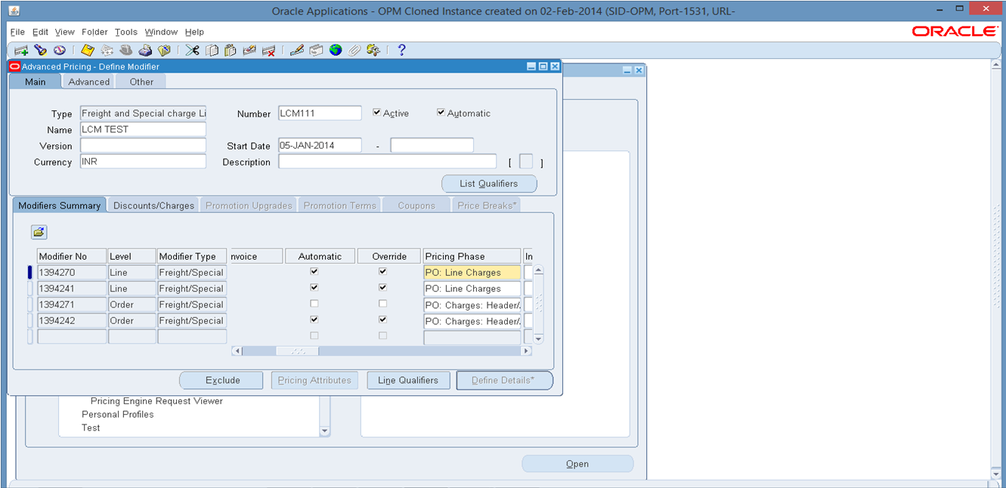Click the Number field LCM111

click(320, 113)
